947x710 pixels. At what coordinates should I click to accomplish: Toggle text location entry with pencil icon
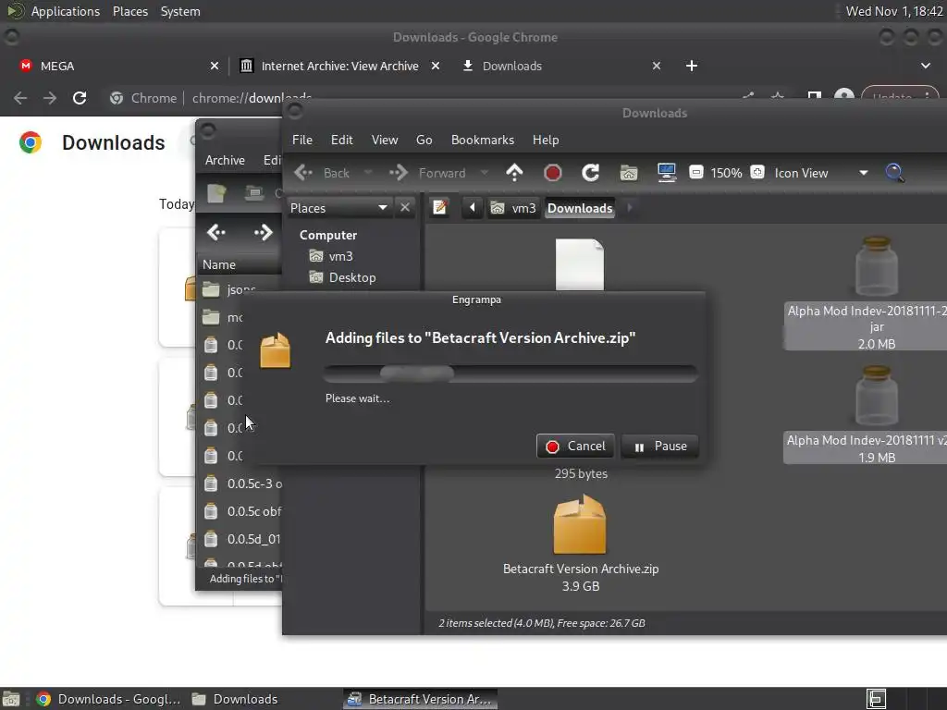(439, 208)
